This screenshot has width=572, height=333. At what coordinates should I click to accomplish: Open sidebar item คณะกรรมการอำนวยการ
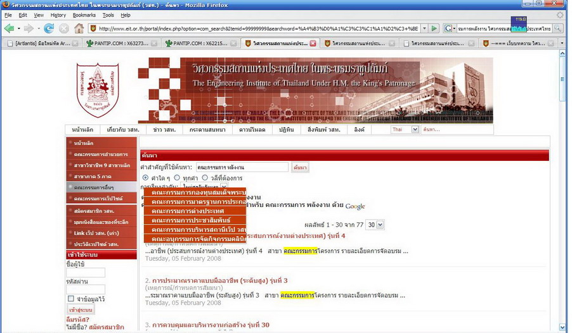click(x=101, y=154)
